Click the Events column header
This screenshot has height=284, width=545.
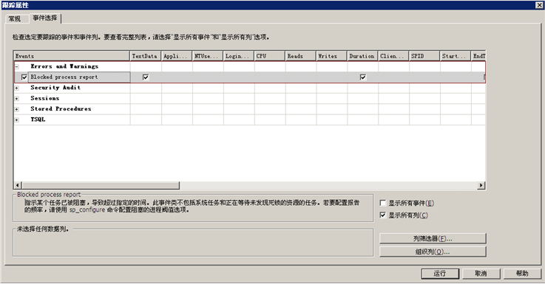coord(72,56)
